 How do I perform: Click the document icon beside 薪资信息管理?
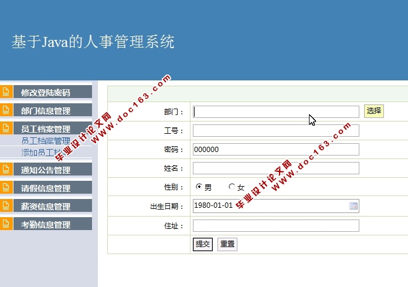(x=6, y=206)
